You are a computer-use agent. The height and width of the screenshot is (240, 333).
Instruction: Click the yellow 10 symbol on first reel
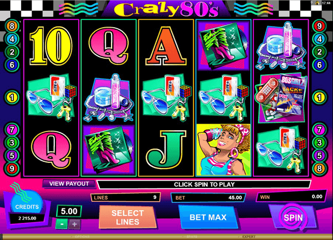click(51, 46)
